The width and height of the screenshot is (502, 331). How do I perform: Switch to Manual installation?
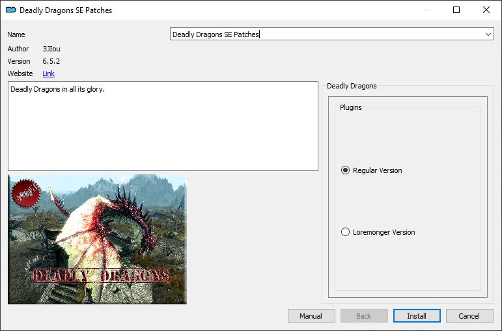pyautogui.click(x=311, y=316)
